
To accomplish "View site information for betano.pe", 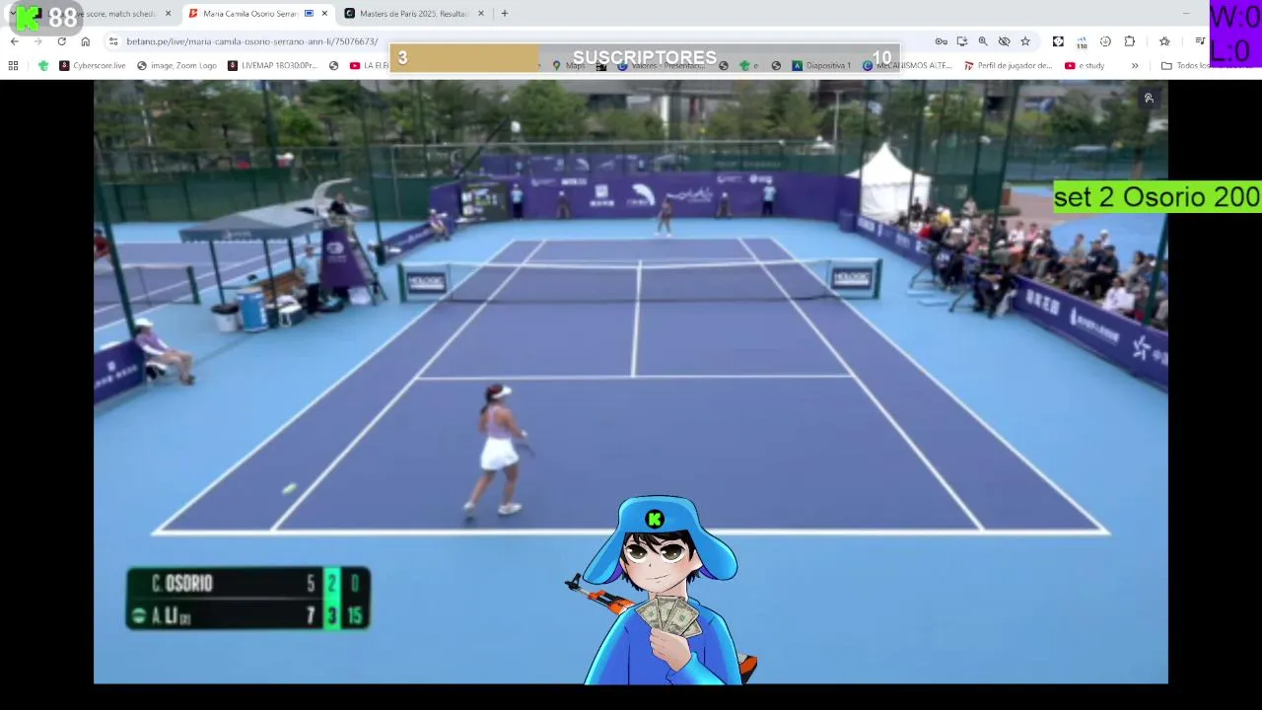I will (113, 41).
